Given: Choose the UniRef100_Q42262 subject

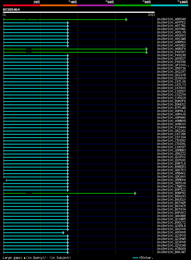Looking at the screenshot, I should (x=171, y=131).
